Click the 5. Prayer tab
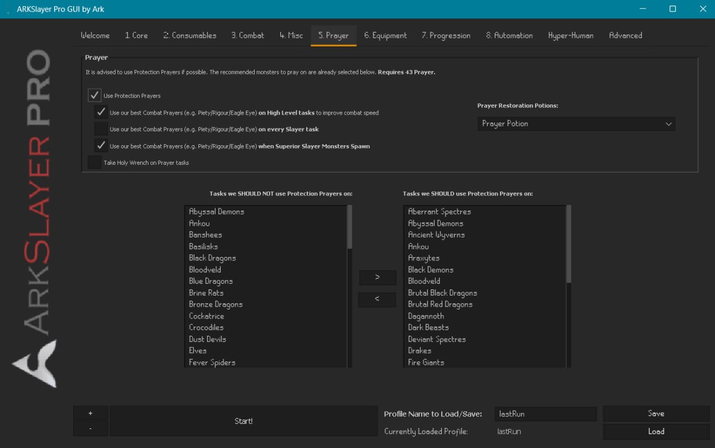This screenshot has height=448, width=715. 333,35
